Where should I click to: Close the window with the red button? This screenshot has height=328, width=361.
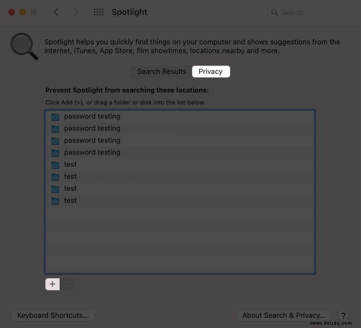(x=11, y=12)
